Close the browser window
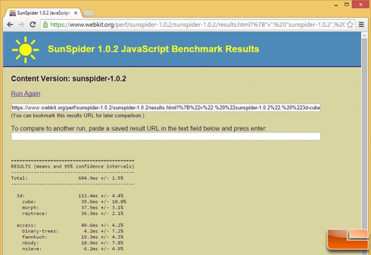This screenshot has height=255, width=371. click(x=361, y=5)
